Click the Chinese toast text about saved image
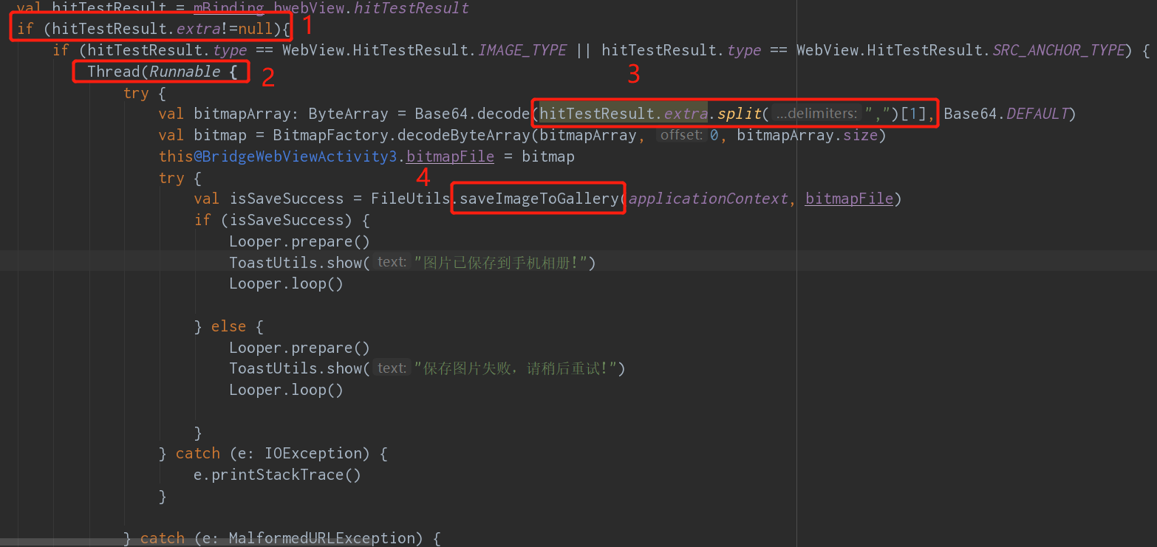The width and height of the screenshot is (1157, 547). click(502, 262)
